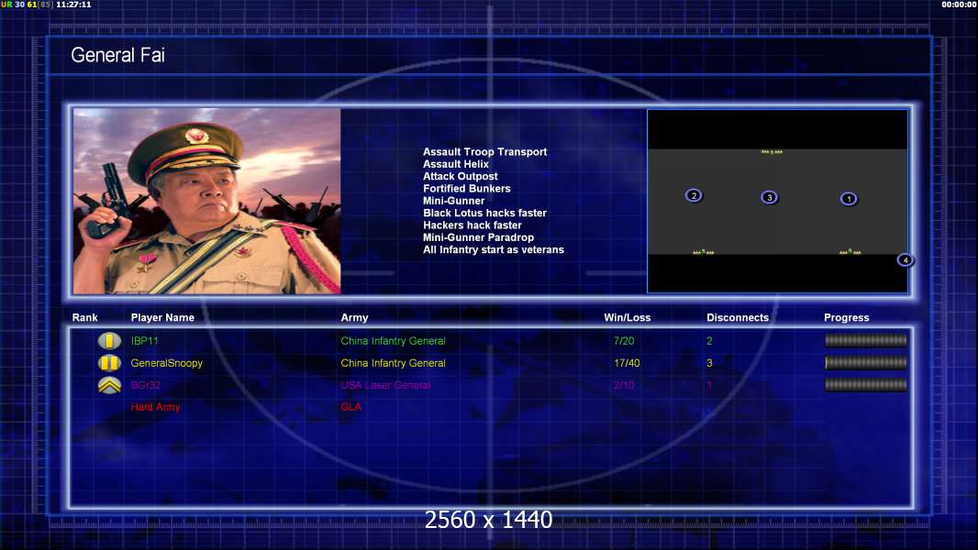Select start position marker 3 on map
Viewport: 978px width, 550px height.
(769, 197)
